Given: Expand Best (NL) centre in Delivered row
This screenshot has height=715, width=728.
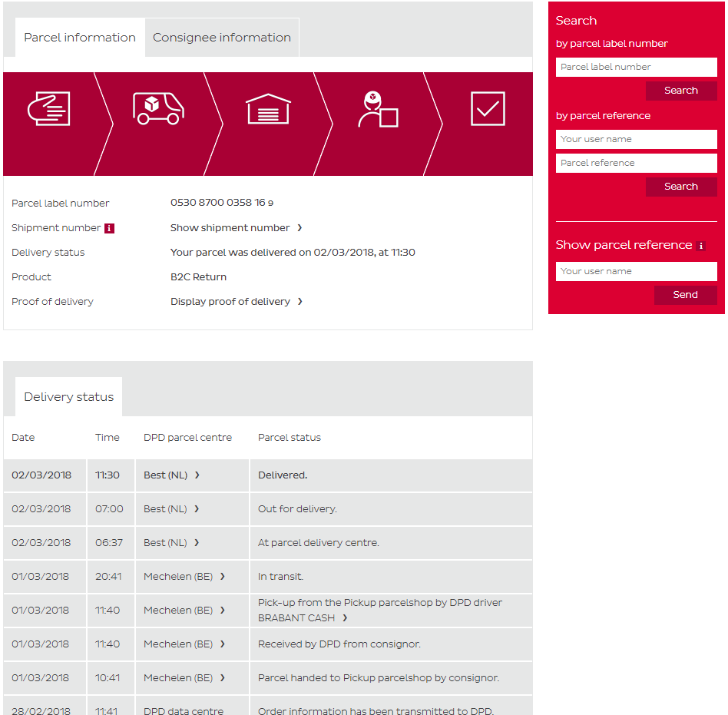Looking at the screenshot, I should coord(171,475).
